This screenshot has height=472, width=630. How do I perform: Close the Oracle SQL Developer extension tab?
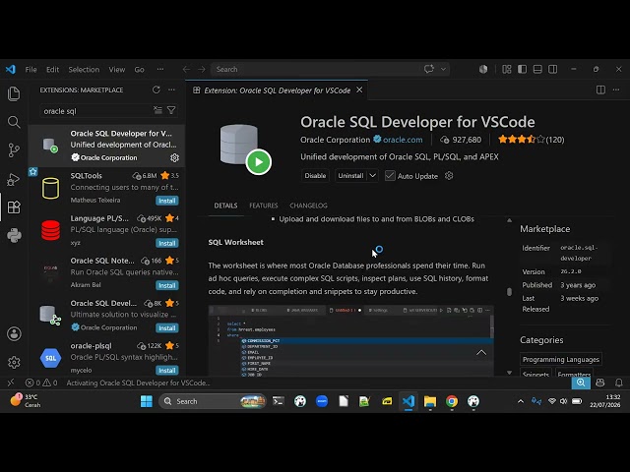tap(359, 89)
